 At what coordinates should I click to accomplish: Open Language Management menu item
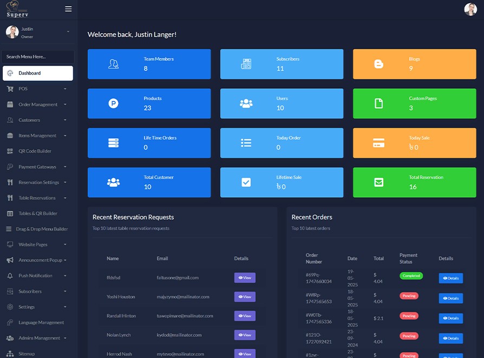(x=41, y=323)
